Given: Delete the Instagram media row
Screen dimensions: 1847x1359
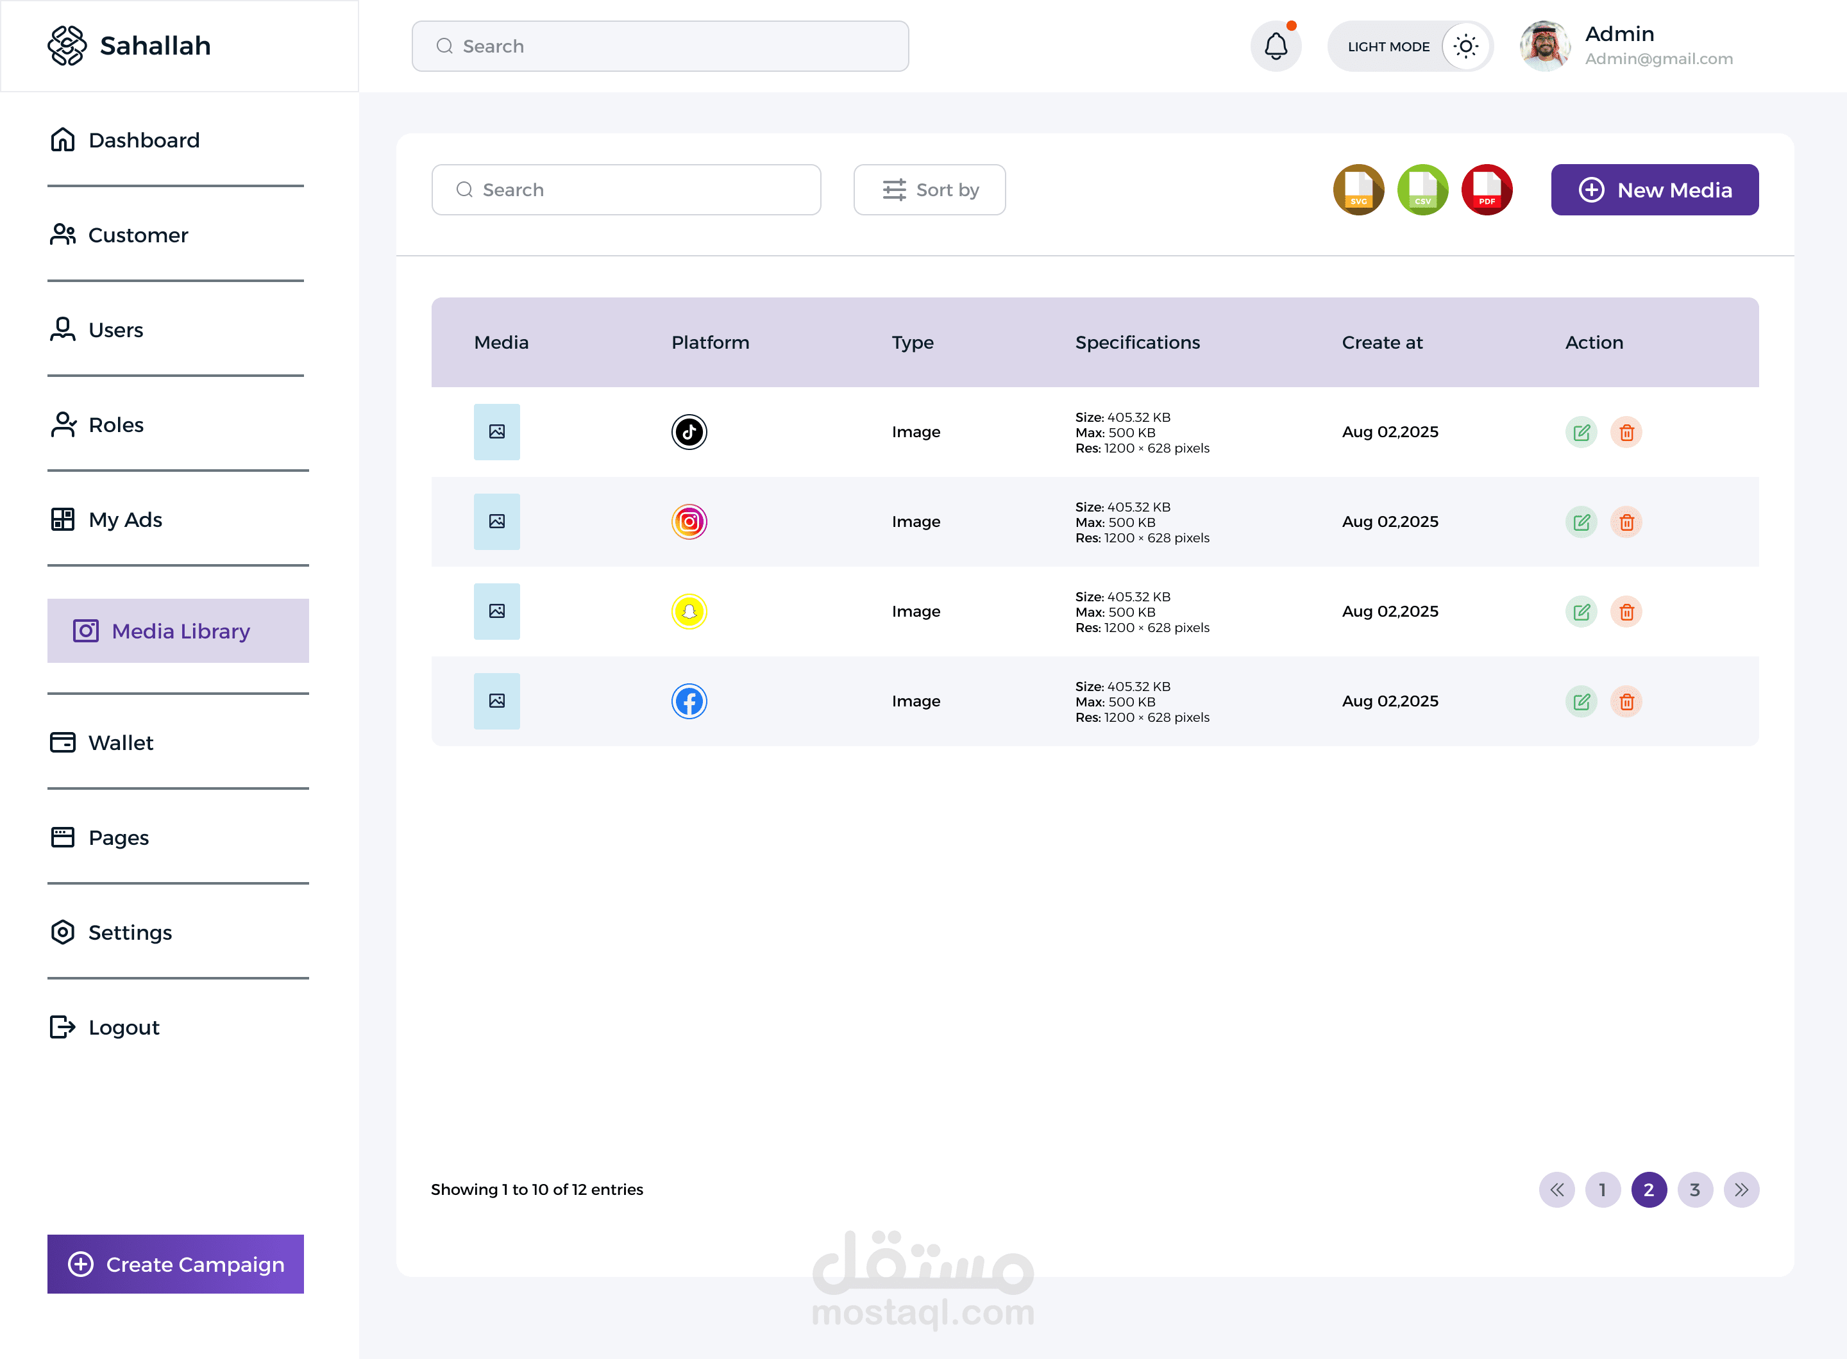Looking at the screenshot, I should click(1626, 522).
